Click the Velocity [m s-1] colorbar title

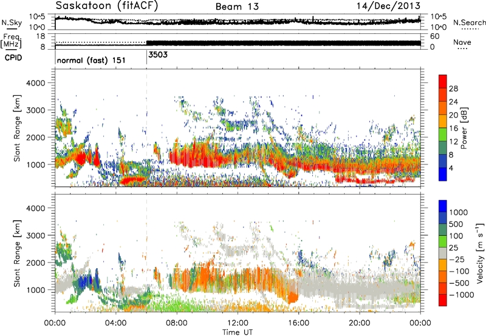[479, 253]
